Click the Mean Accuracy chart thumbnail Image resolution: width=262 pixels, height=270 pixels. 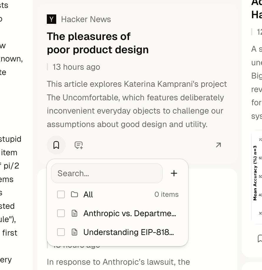(x=257, y=177)
